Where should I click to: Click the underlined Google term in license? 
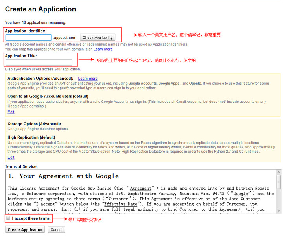point(241,194)
